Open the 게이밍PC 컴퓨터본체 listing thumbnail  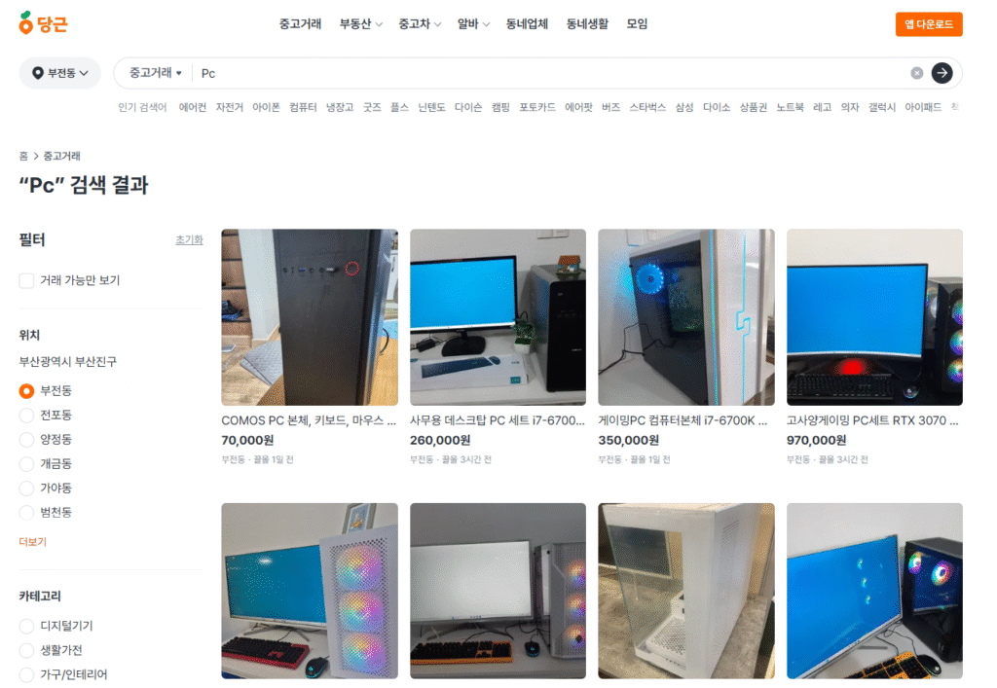pos(685,316)
